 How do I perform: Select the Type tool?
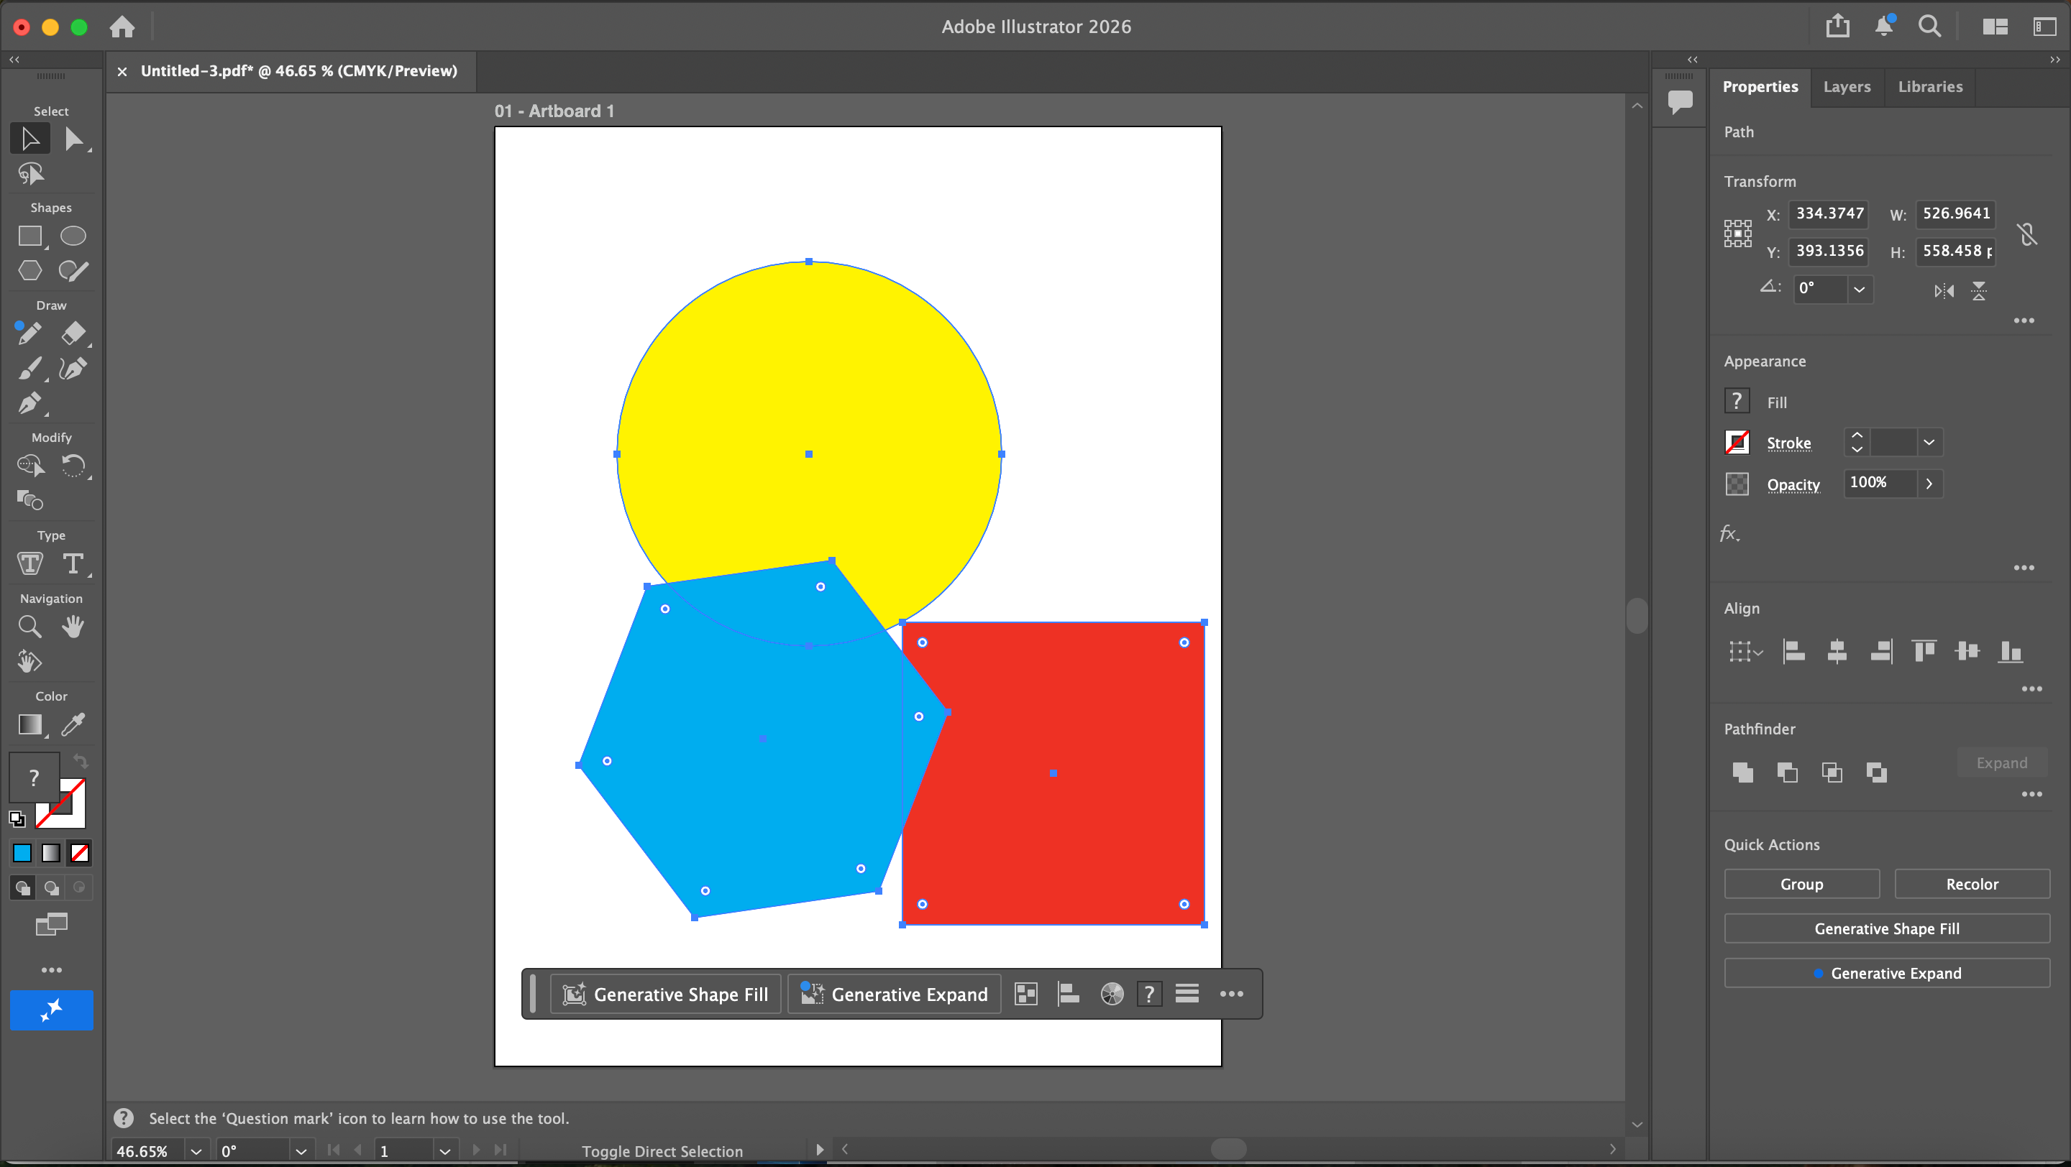[x=73, y=564]
